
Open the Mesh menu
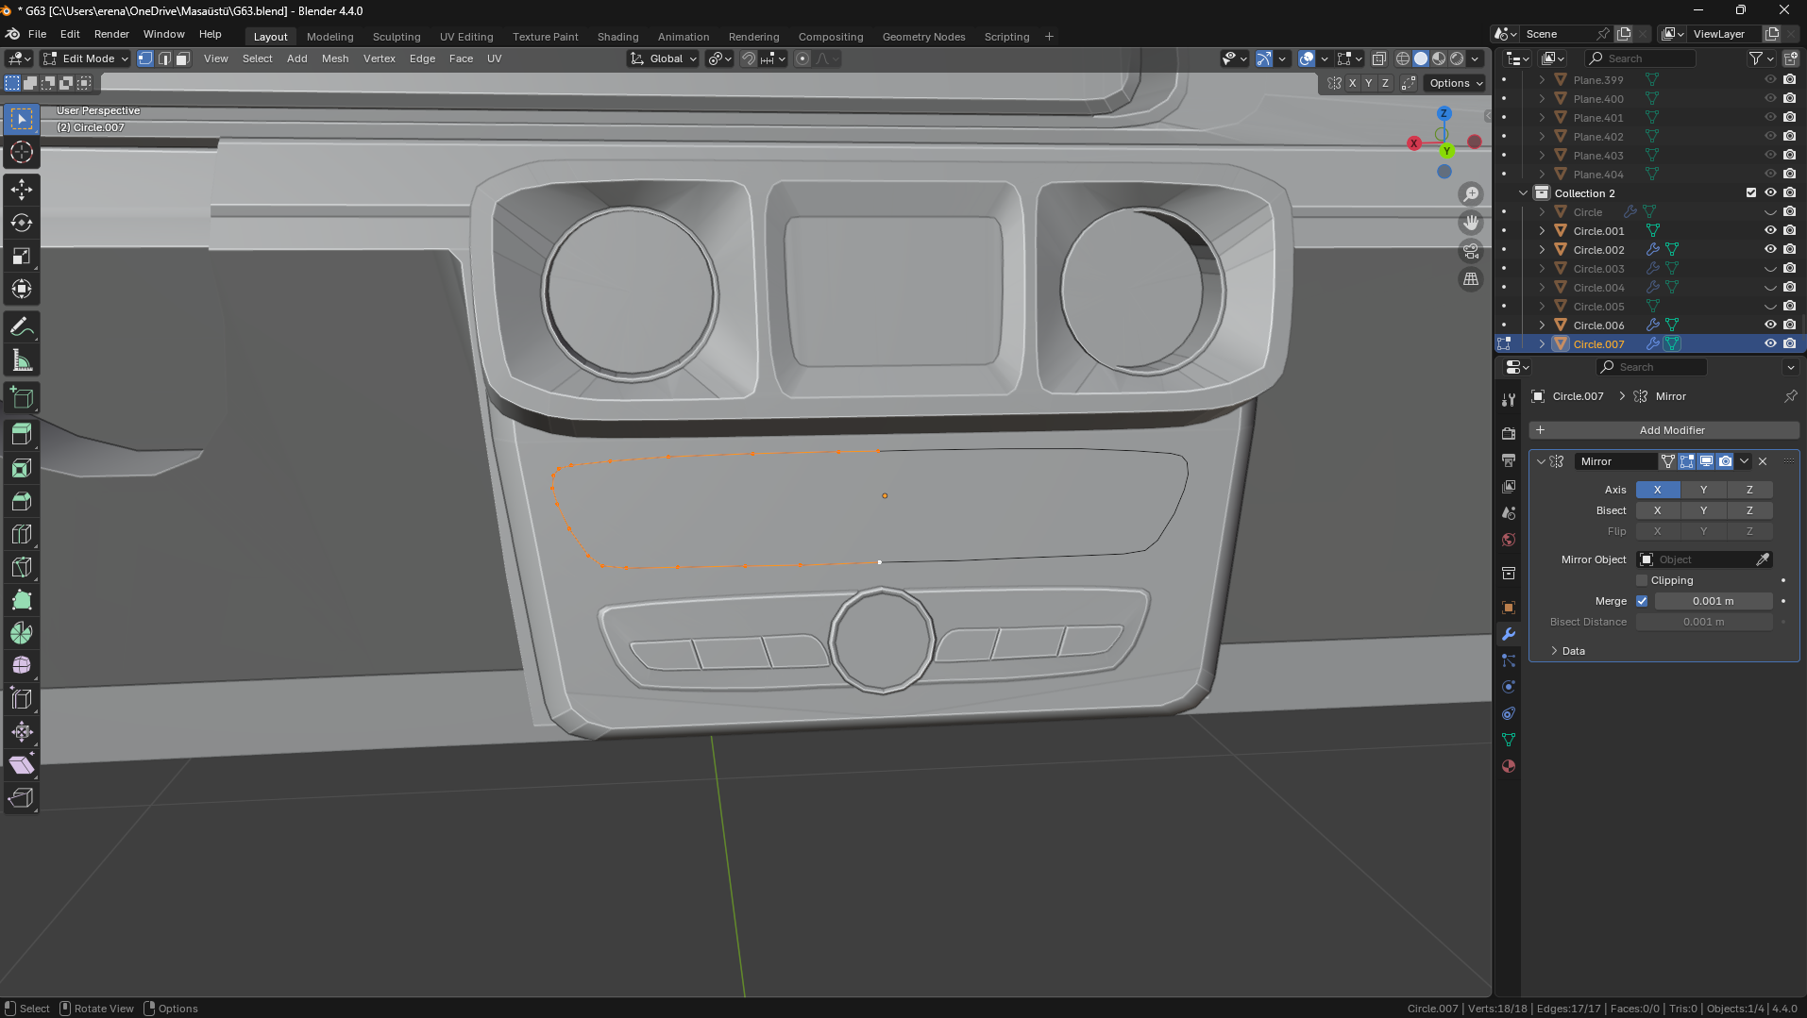(335, 58)
